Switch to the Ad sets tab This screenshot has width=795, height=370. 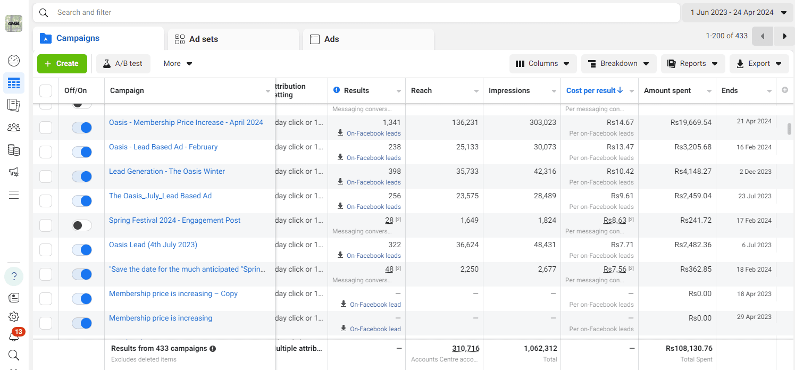233,39
